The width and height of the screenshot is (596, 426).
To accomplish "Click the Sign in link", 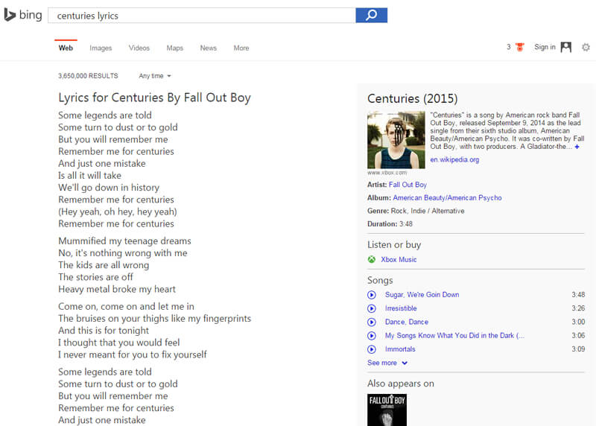I will point(545,47).
